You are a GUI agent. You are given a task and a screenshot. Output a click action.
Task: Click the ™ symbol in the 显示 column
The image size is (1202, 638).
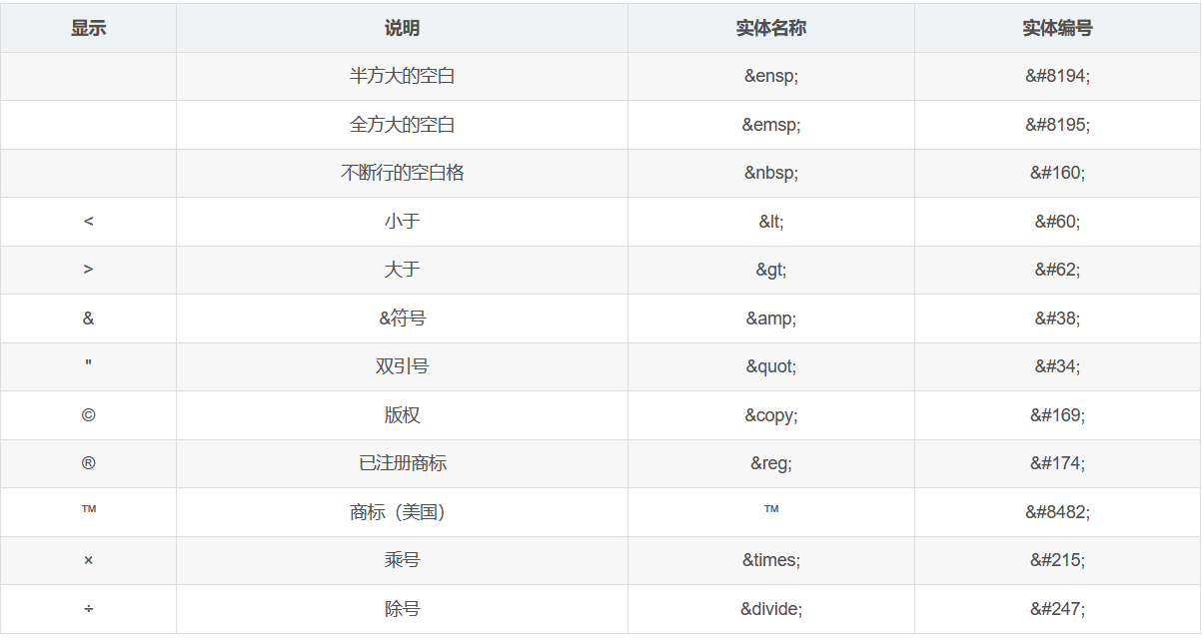pyautogui.click(x=88, y=511)
